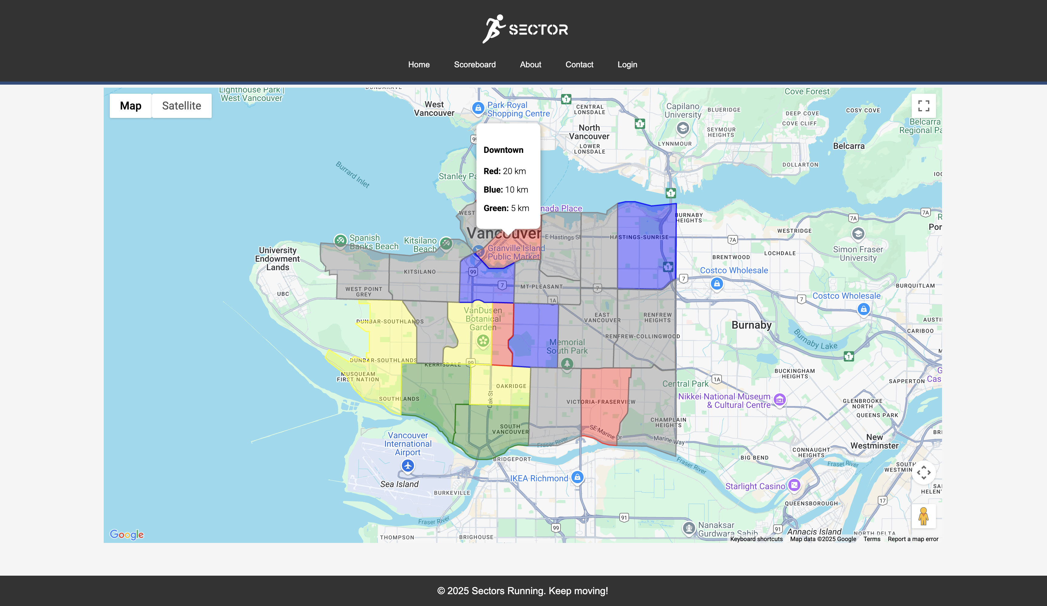Image resolution: width=1047 pixels, height=606 pixels.
Task: Click the Contact nav link
Action: [x=579, y=64]
